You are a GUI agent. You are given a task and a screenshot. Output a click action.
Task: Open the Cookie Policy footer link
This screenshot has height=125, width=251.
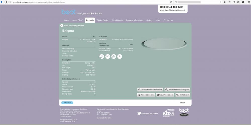[x=107, y=118]
